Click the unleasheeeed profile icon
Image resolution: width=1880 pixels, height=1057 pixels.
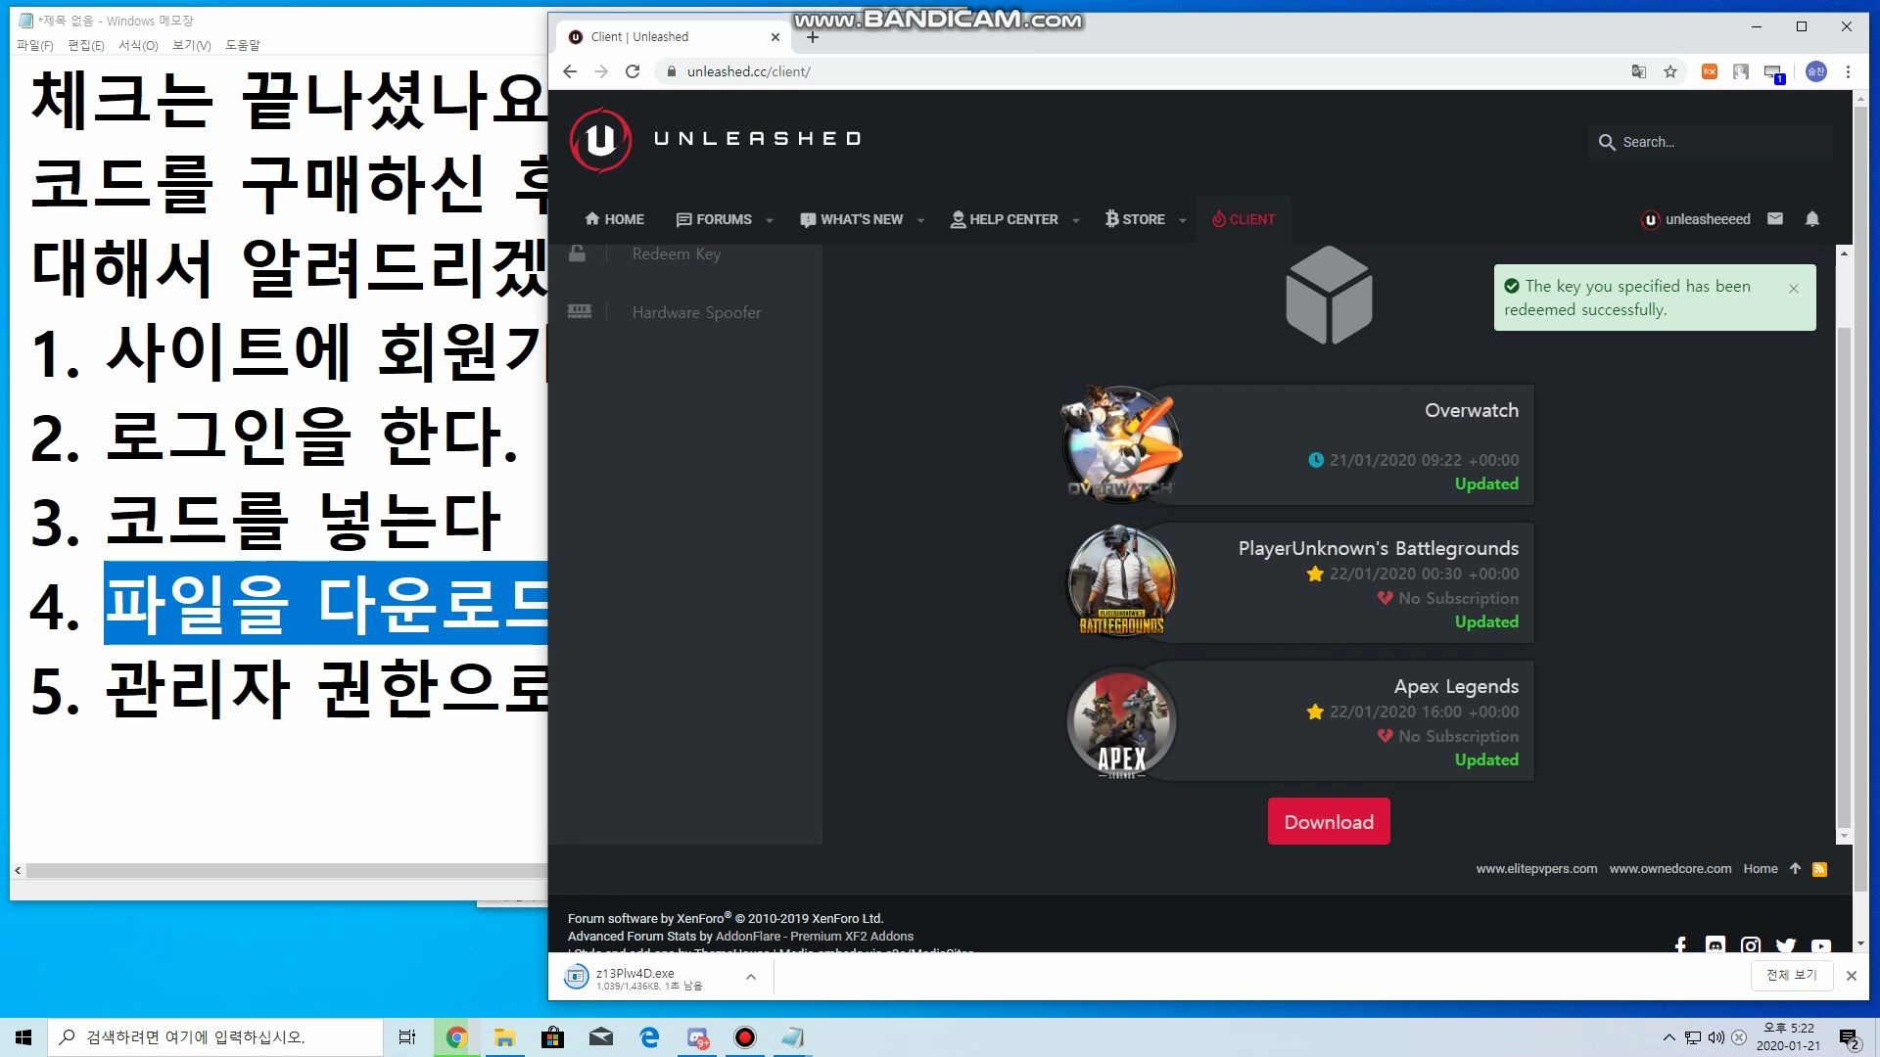pos(1652,218)
